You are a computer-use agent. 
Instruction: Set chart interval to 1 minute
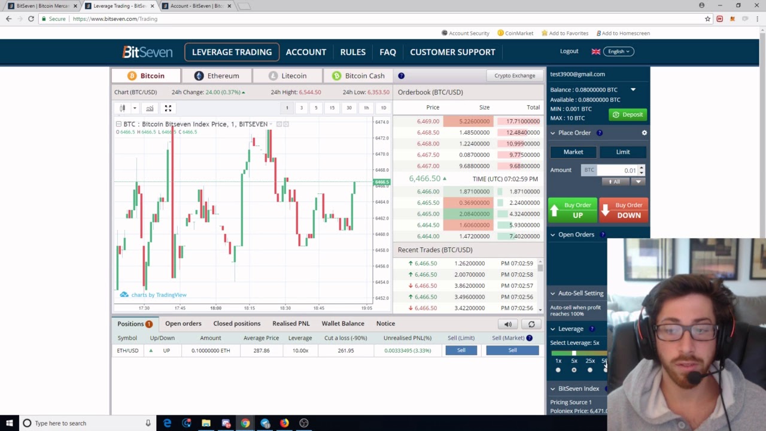287,108
